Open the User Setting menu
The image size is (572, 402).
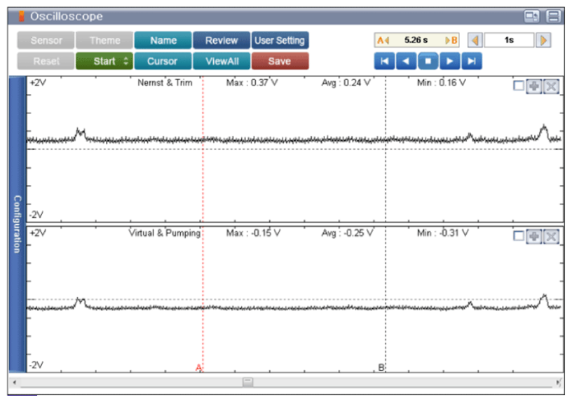point(280,41)
